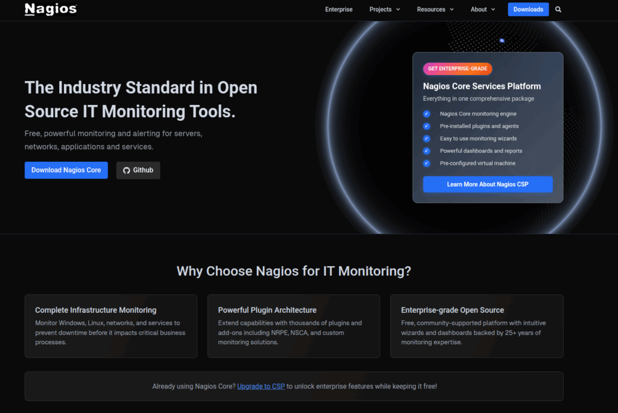Click the GitHub octocat icon
The image size is (618, 413).
pos(127,170)
